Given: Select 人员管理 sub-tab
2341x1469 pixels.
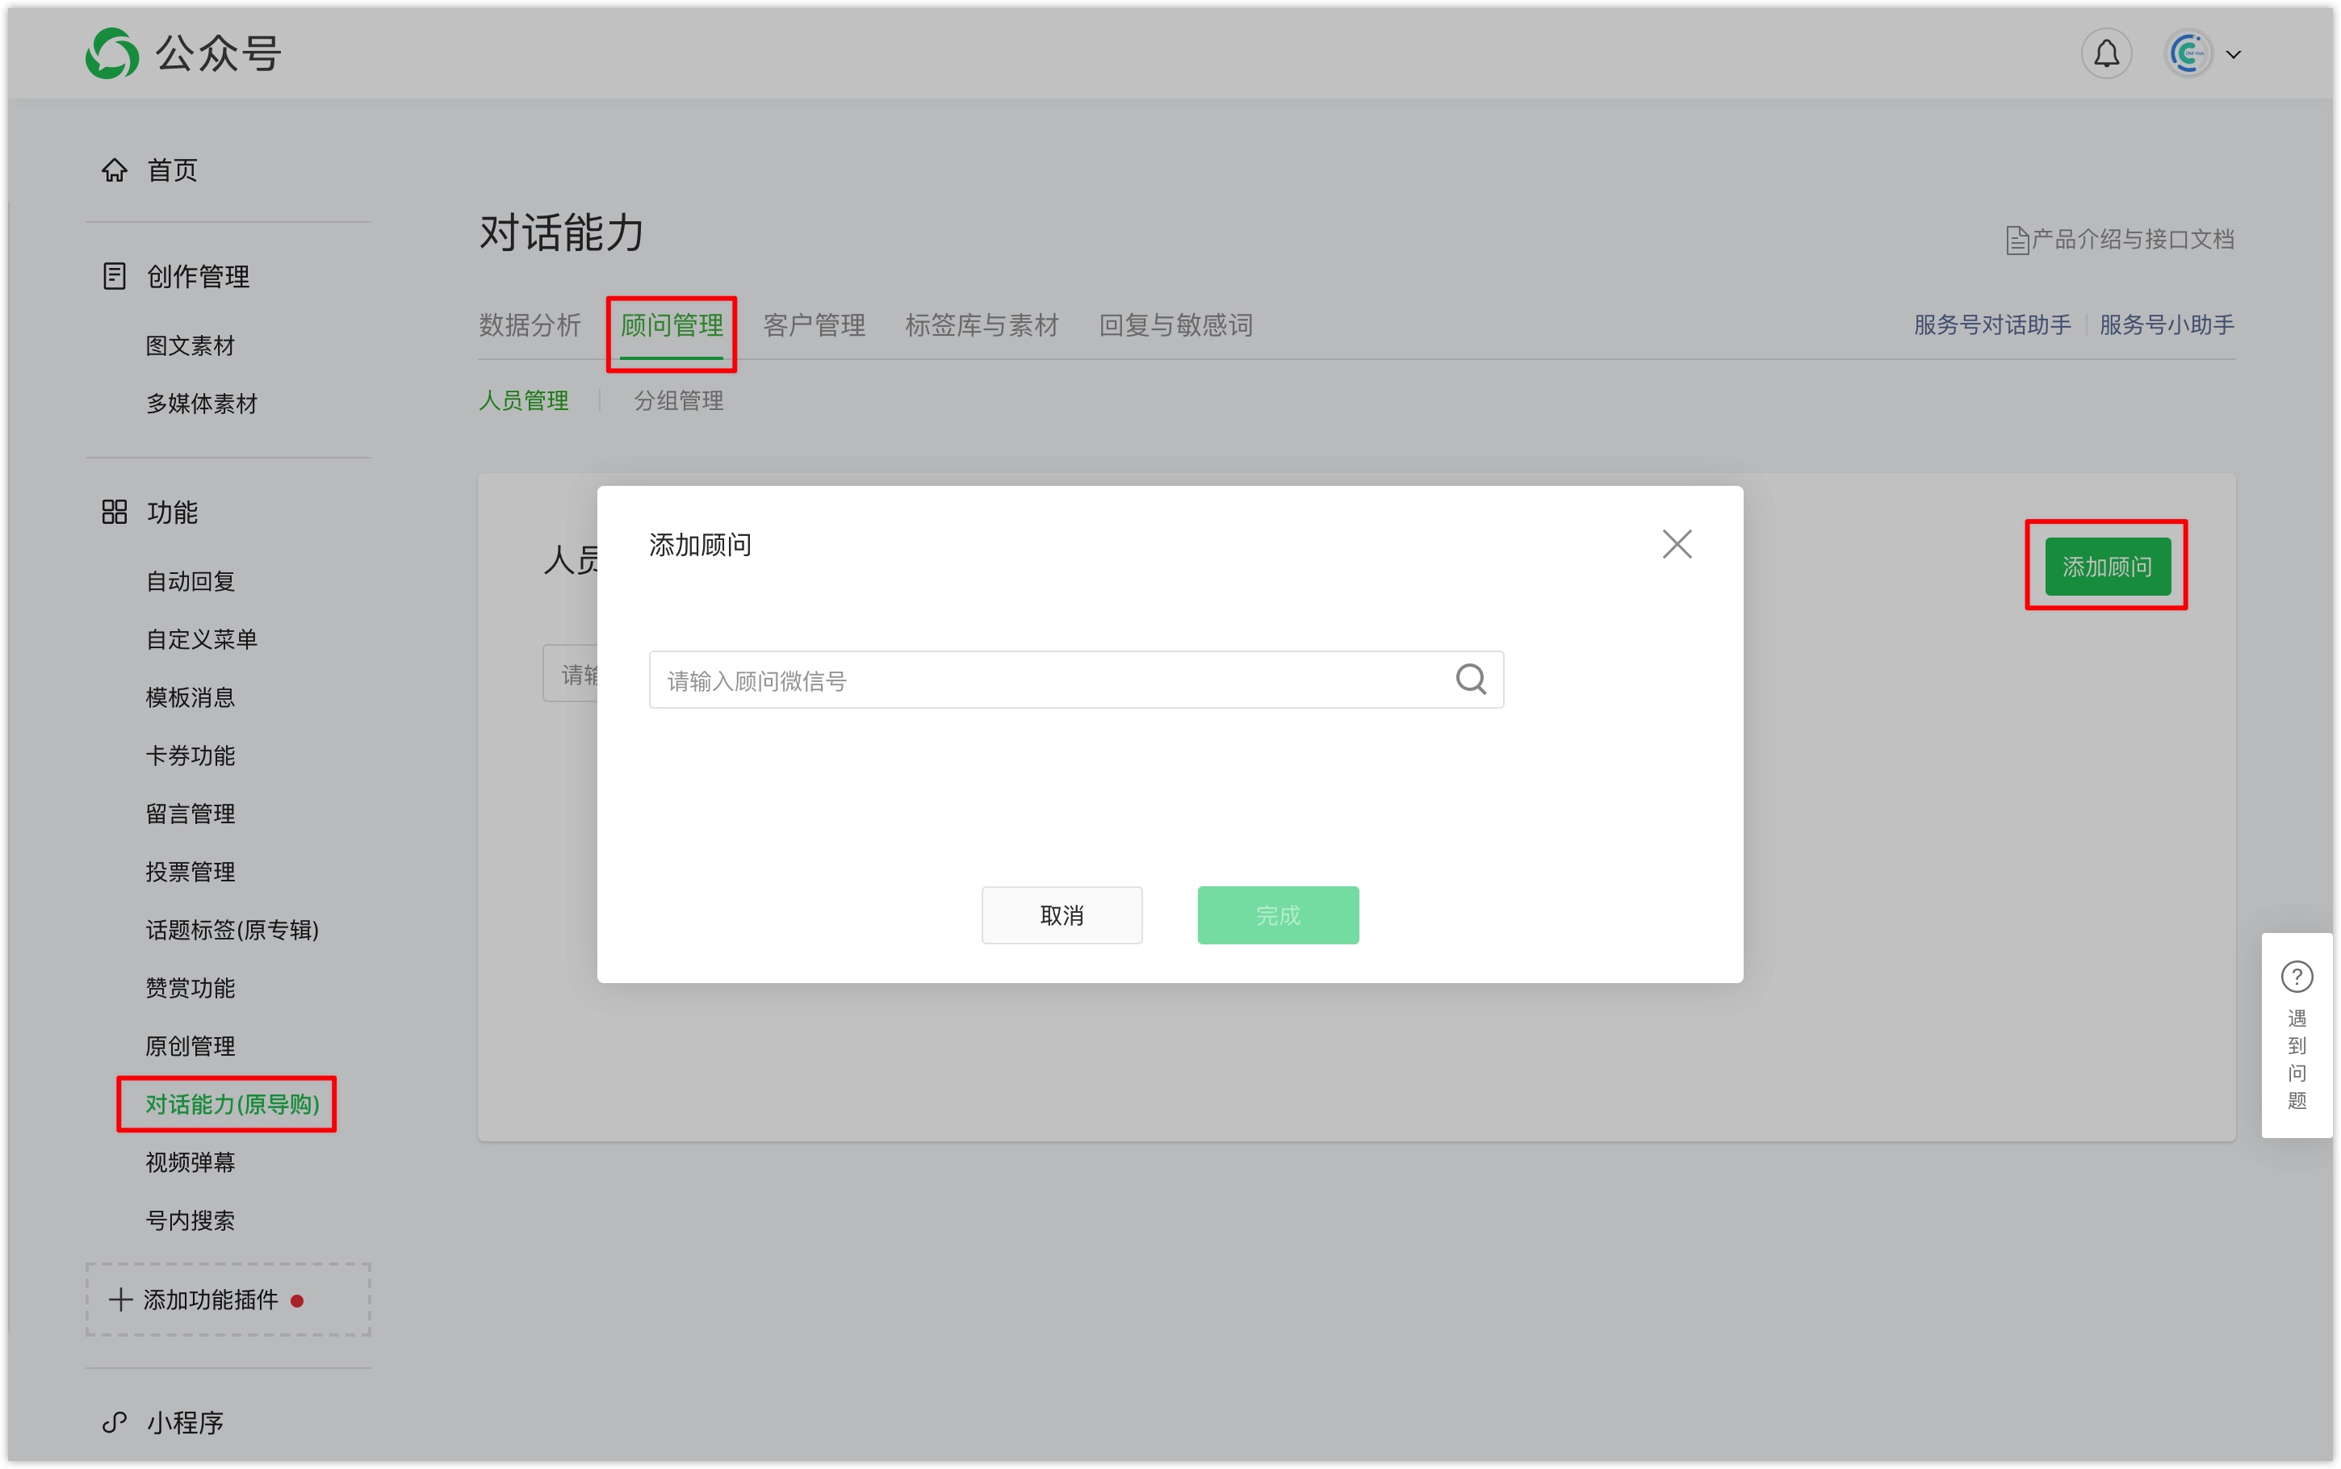Looking at the screenshot, I should (x=524, y=400).
